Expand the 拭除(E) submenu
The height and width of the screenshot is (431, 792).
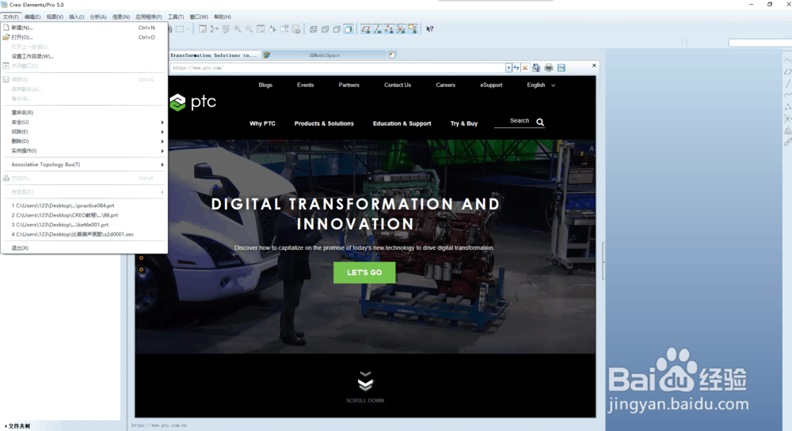84,131
